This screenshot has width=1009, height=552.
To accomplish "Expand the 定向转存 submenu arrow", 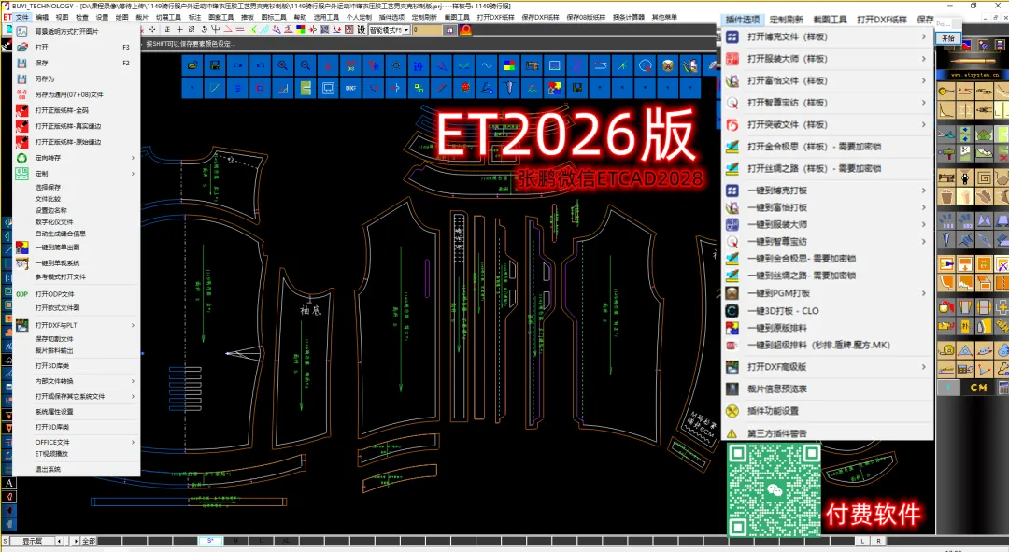I will click(x=134, y=158).
